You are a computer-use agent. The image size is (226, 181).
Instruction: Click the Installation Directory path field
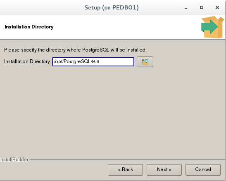93,62
